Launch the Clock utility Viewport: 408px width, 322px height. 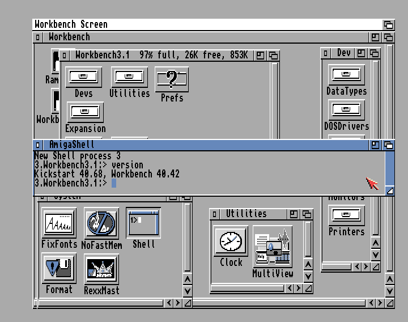(231, 241)
